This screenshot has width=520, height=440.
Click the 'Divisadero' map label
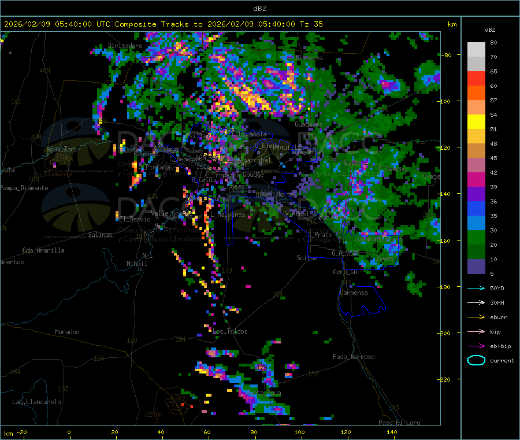[125, 46]
